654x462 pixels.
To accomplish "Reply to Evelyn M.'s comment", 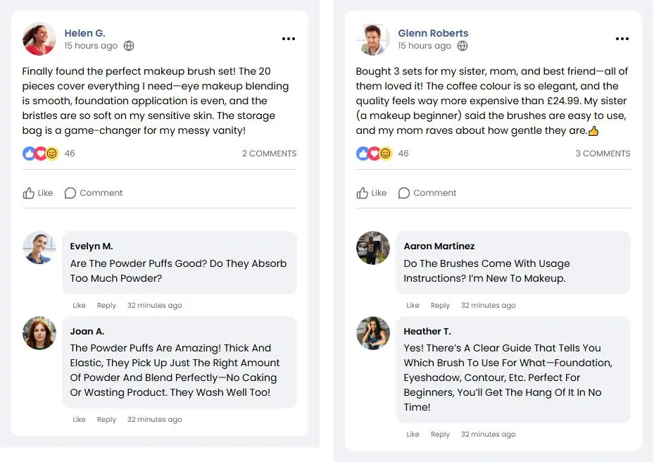I will pos(106,306).
